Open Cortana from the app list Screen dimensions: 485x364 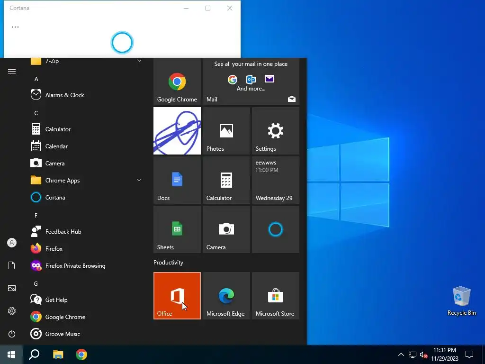87,197
